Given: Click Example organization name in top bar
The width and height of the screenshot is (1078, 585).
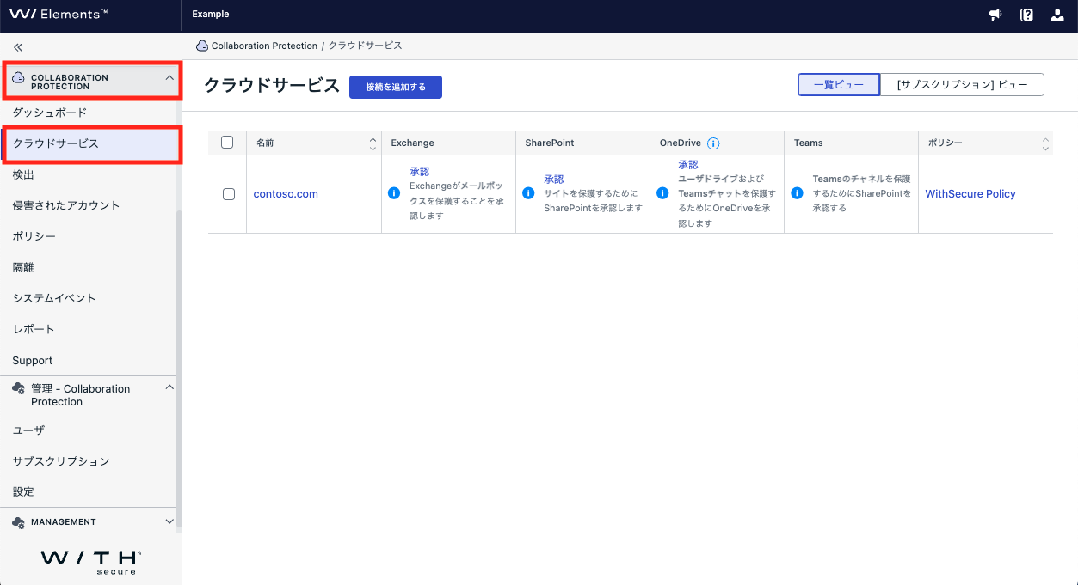Looking at the screenshot, I should [x=211, y=15].
